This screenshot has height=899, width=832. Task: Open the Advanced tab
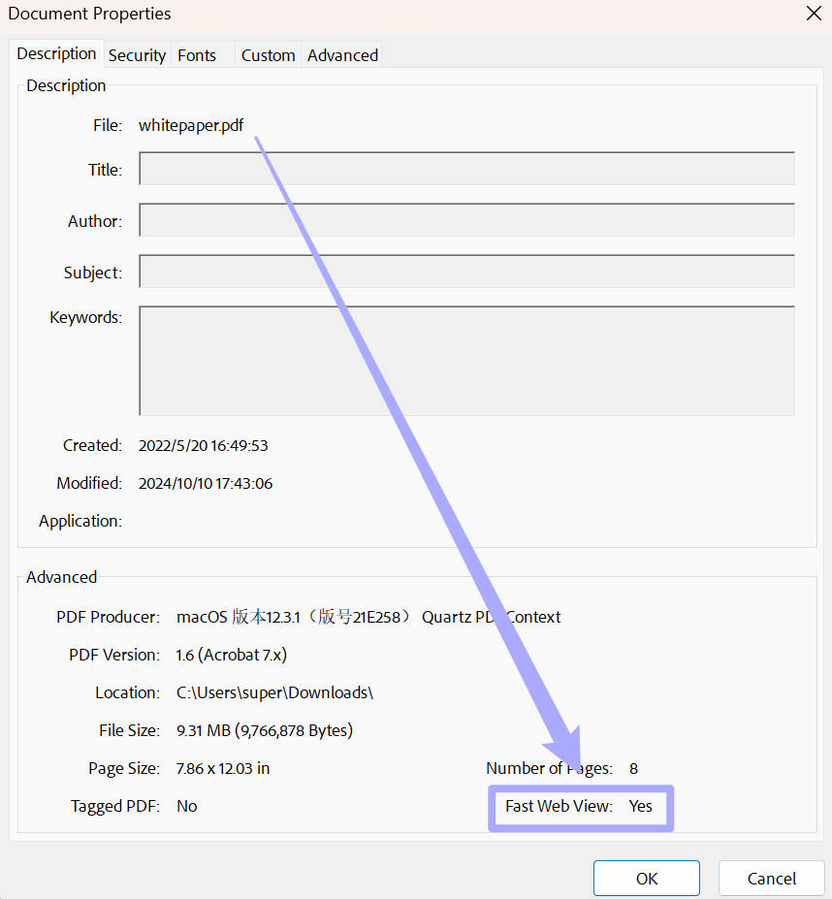(x=341, y=55)
